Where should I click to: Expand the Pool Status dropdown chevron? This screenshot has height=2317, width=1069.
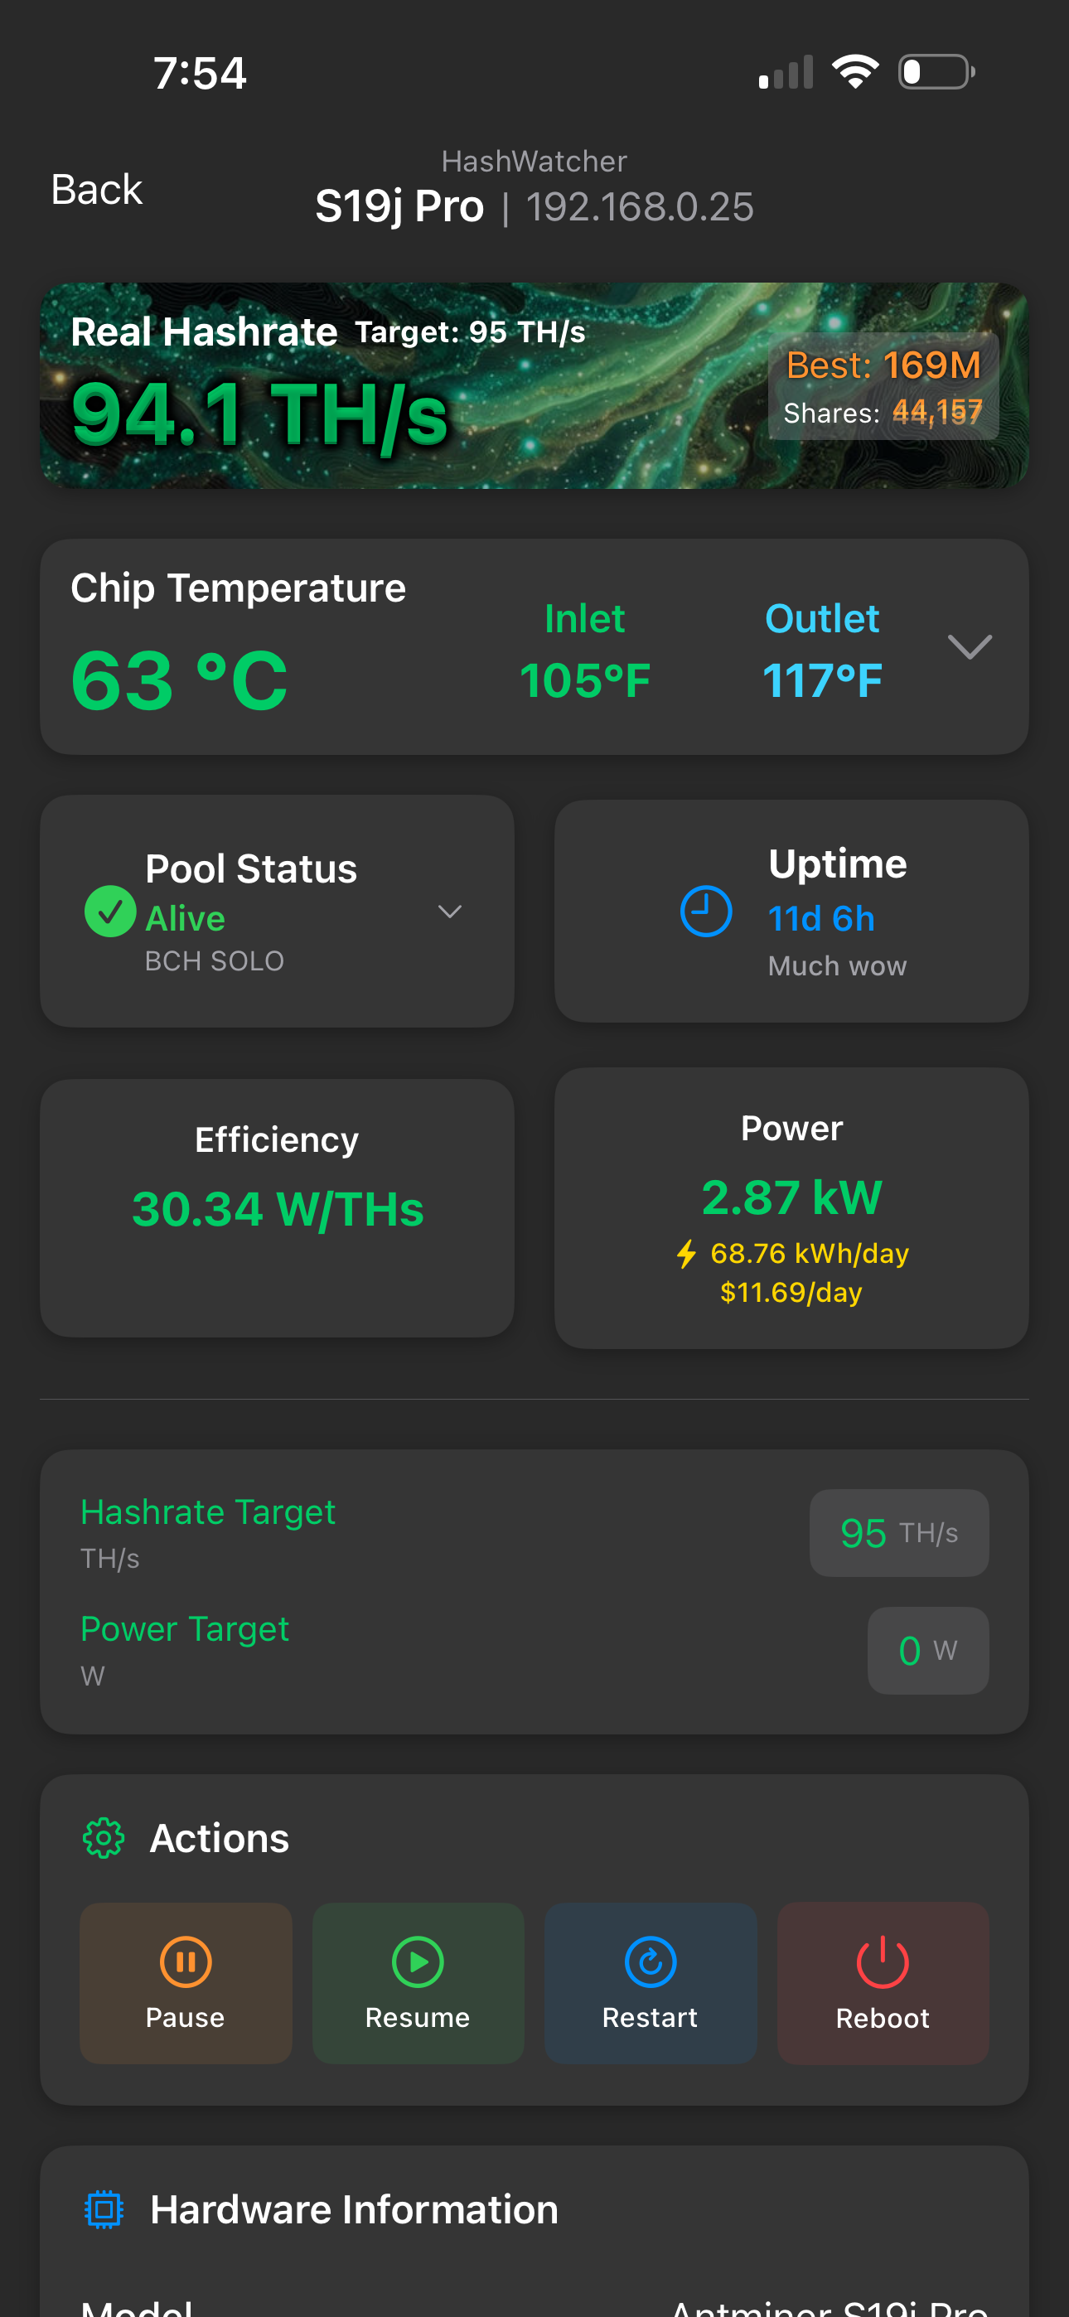(x=449, y=912)
